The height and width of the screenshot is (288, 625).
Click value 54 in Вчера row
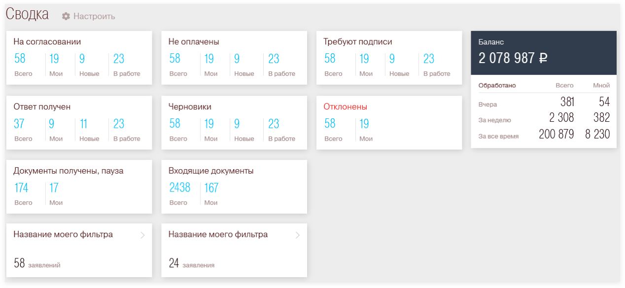point(604,102)
